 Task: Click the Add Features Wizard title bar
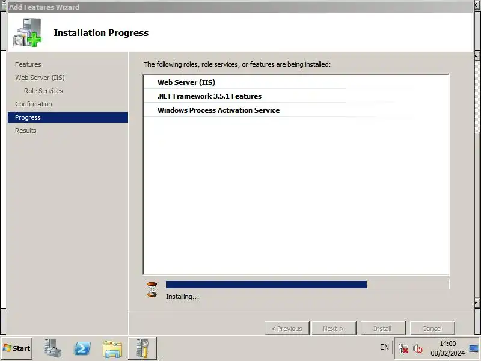coord(240,7)
